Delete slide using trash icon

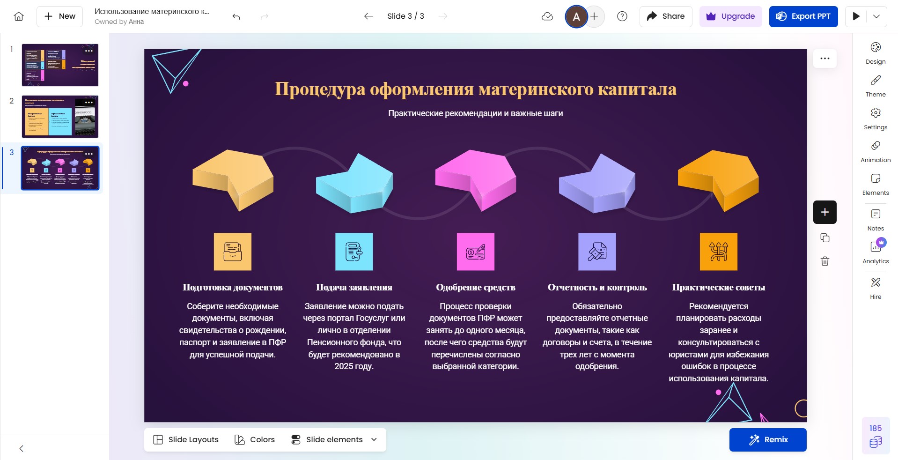click(x=824, y=261)
